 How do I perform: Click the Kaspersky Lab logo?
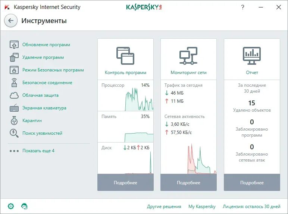[x=144, y=7]
